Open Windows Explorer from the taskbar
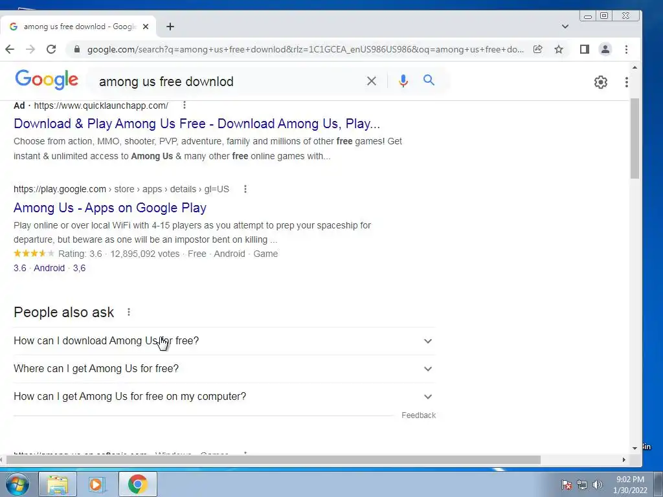Screen dimensions: 663x497 58,484
